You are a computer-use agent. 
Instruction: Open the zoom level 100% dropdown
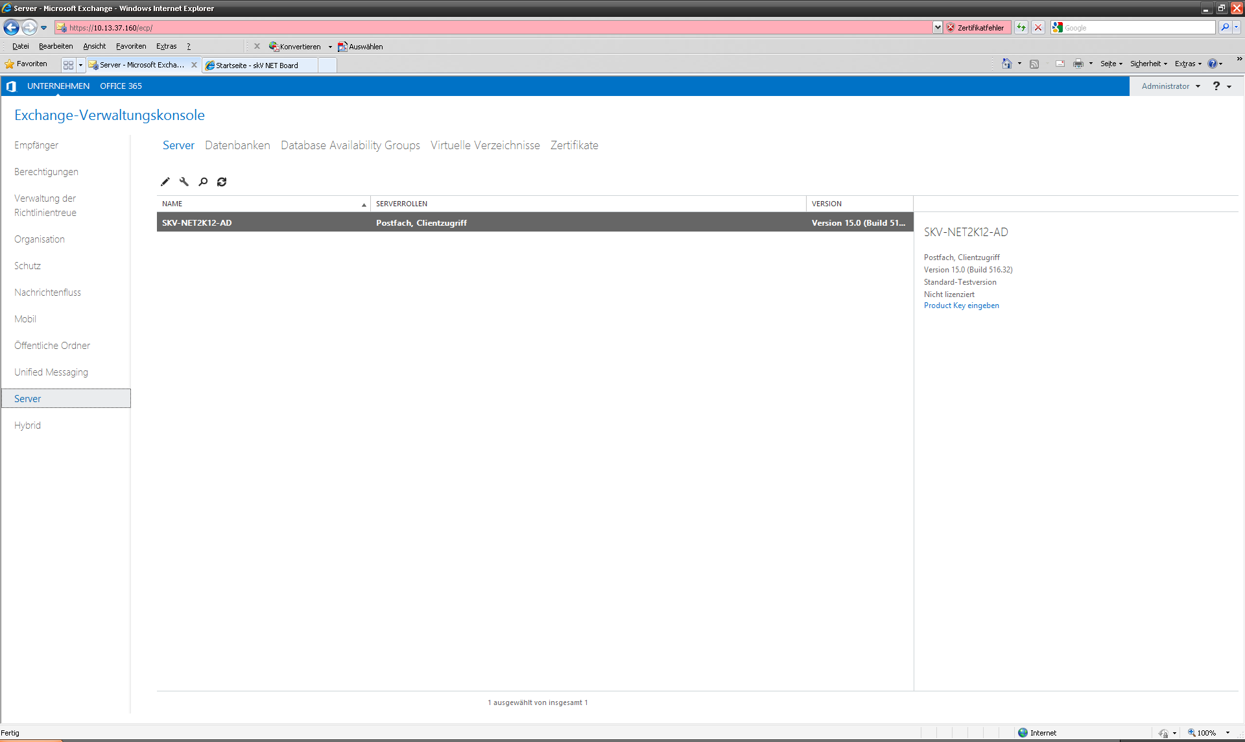[1227, 733]
